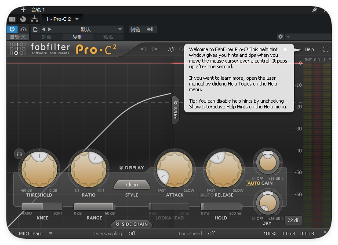Click the THRESHOLD knob
The height and width of the screenshot is (245, 338).
coord(39,169)
